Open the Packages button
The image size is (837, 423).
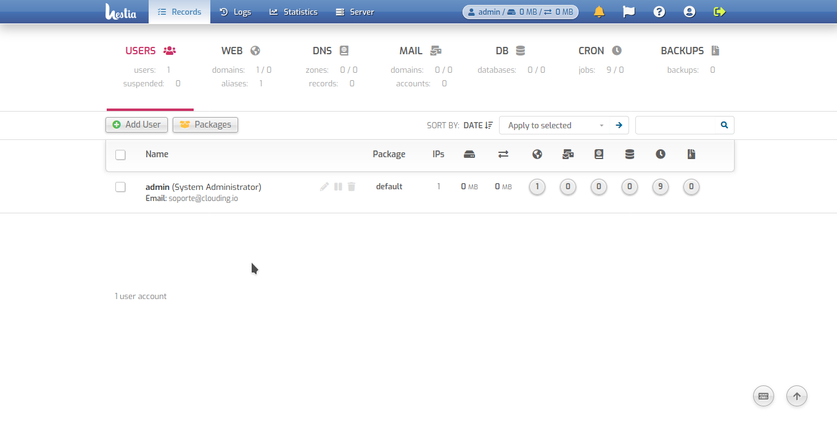tap(205, 125)
